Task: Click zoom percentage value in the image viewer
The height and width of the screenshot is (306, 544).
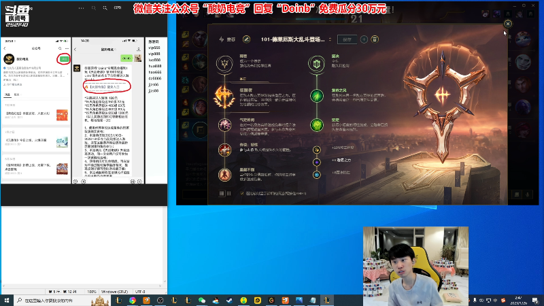Action: 118,7
